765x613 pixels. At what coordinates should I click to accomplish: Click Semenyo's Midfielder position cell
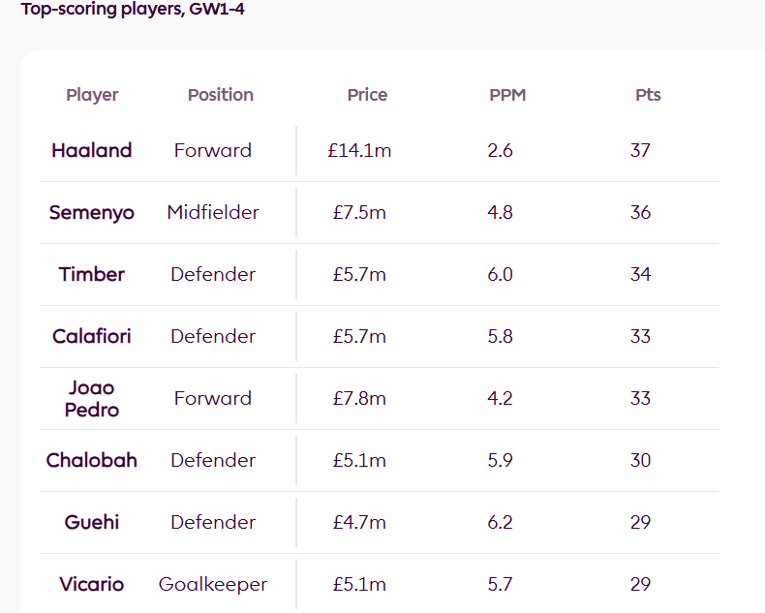(213, 212)
